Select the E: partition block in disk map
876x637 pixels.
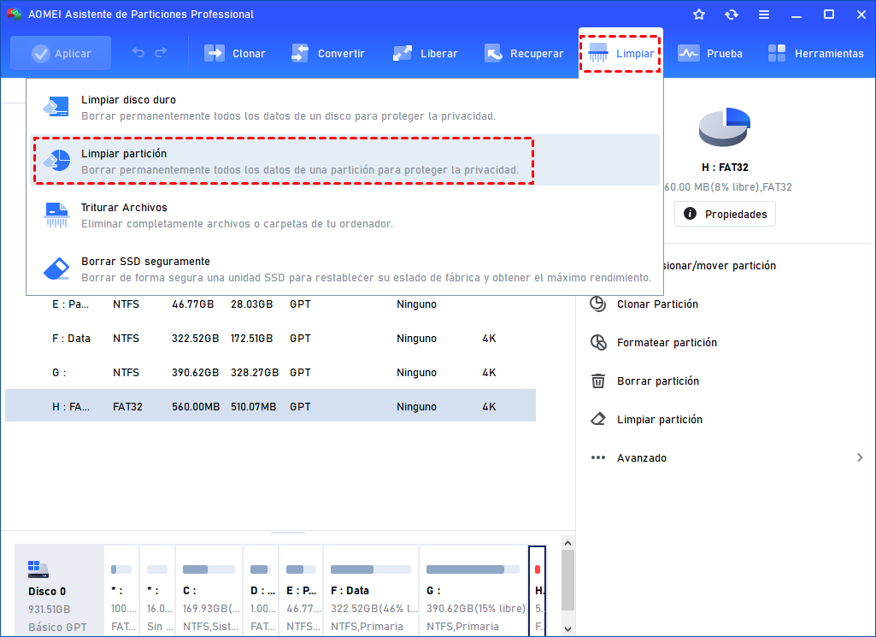coord(301,591)
